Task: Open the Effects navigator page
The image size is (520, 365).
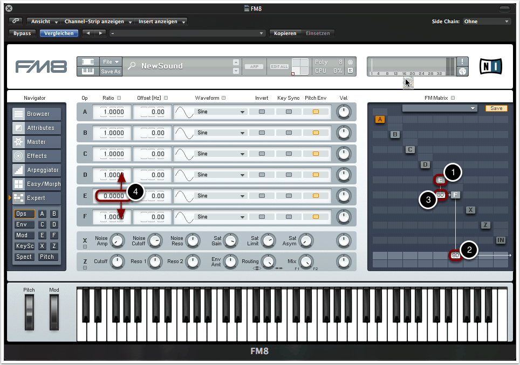Action: 36,156
